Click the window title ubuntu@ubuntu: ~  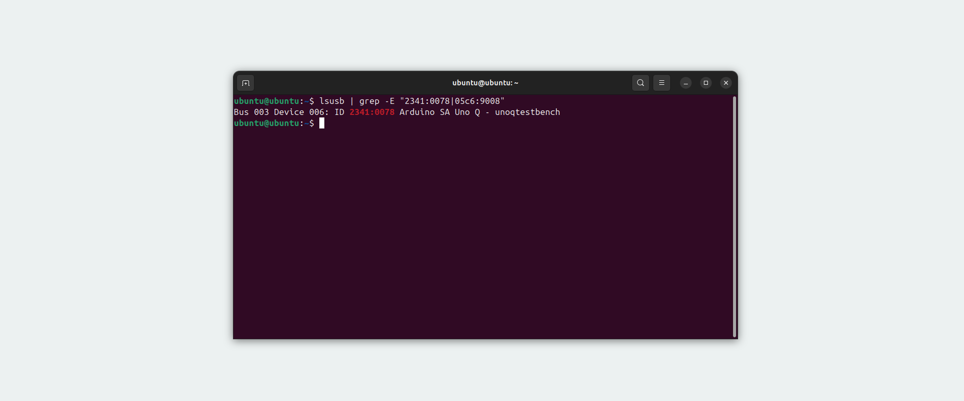485,83
